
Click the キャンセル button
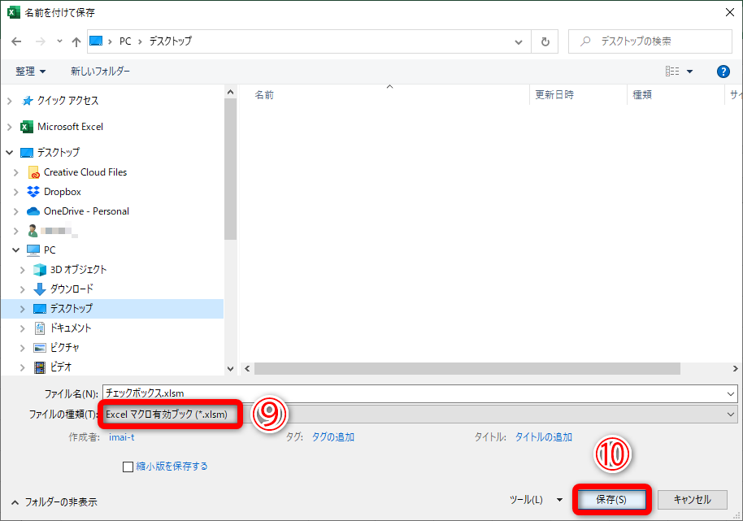(693, 500)
